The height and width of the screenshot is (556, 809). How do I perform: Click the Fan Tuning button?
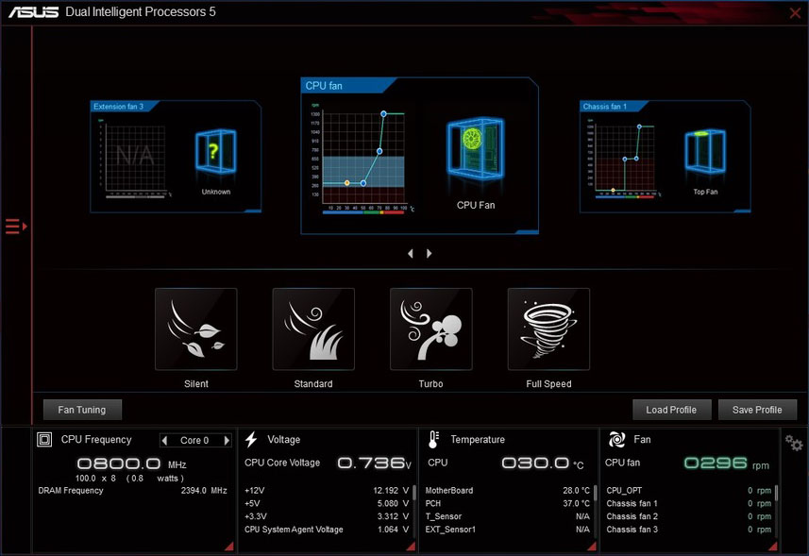[x=82, y=410]
